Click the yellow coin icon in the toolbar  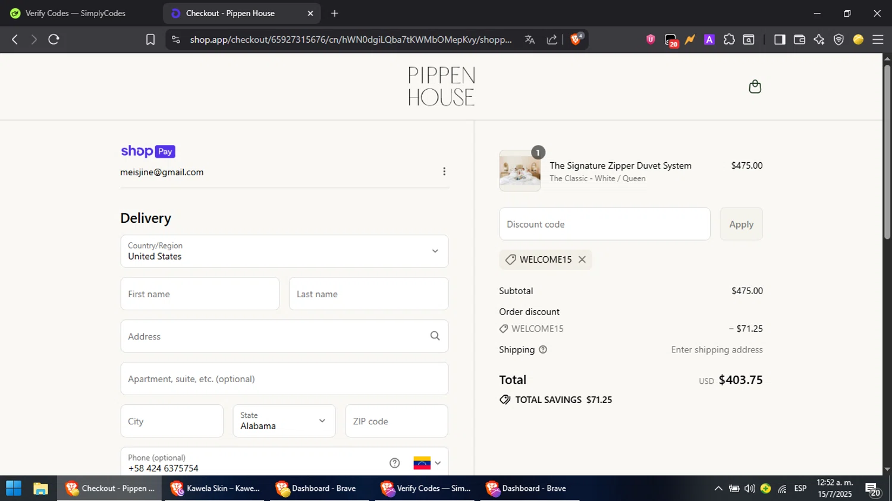click(x=858, y=39)
